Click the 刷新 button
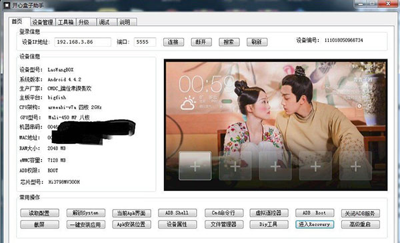The height and width of the screenshot is (243, 400). click(257, 42)
